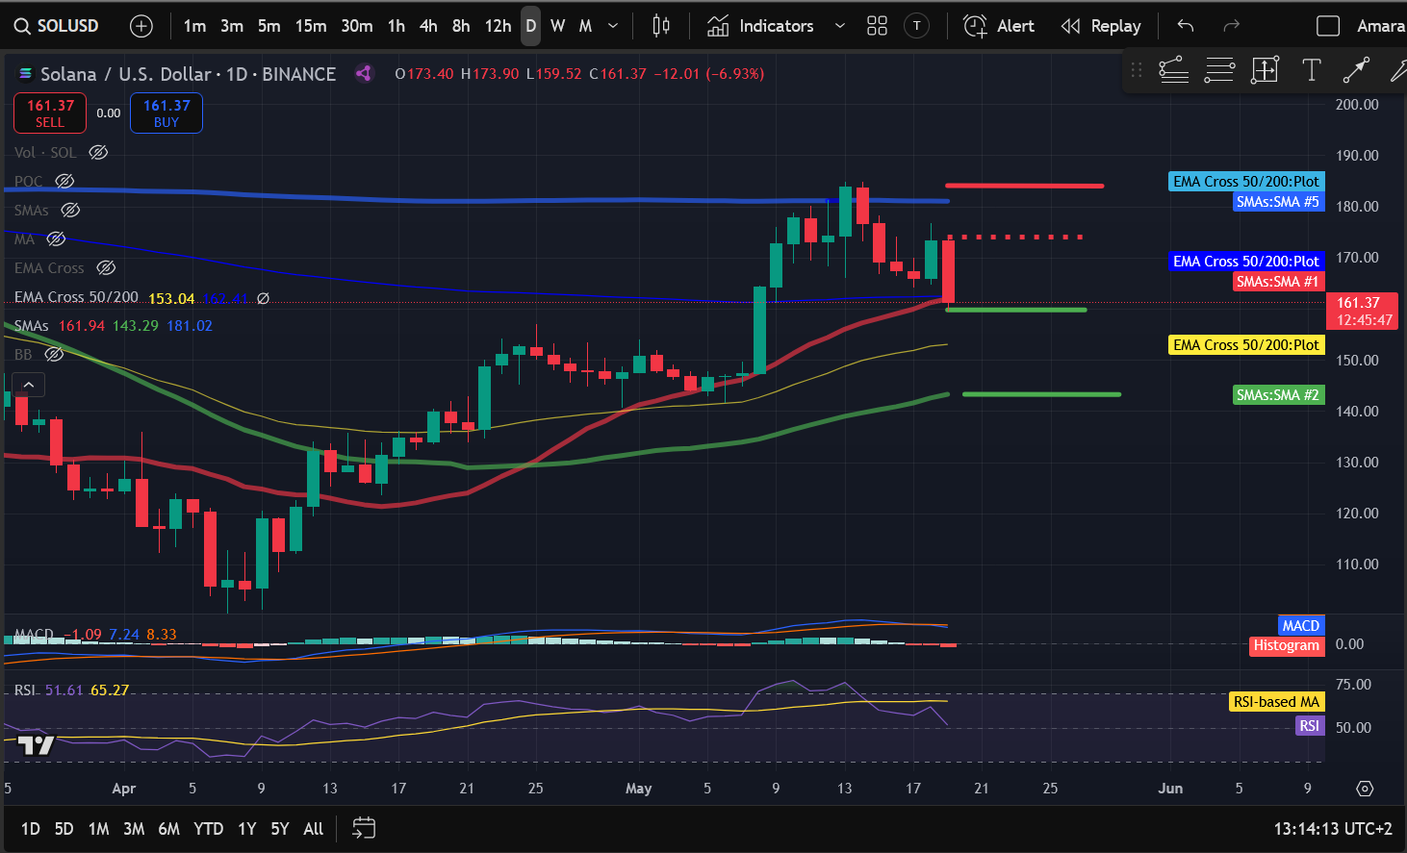This screenshot has height=853, width=1407.
Task: Open the indicator templates grid icon
Action: pyautogui.click(x=877, y=26)
